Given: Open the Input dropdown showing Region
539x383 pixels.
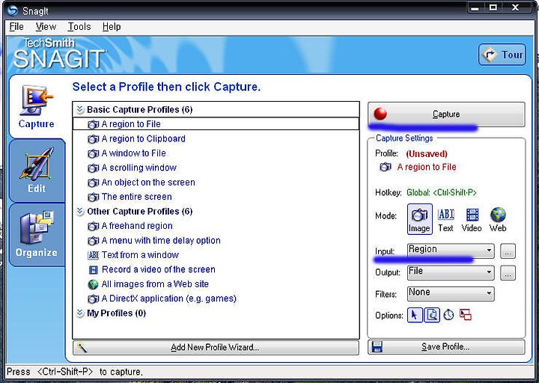Looking at the screenshot, I should click(x=451, y=251).
